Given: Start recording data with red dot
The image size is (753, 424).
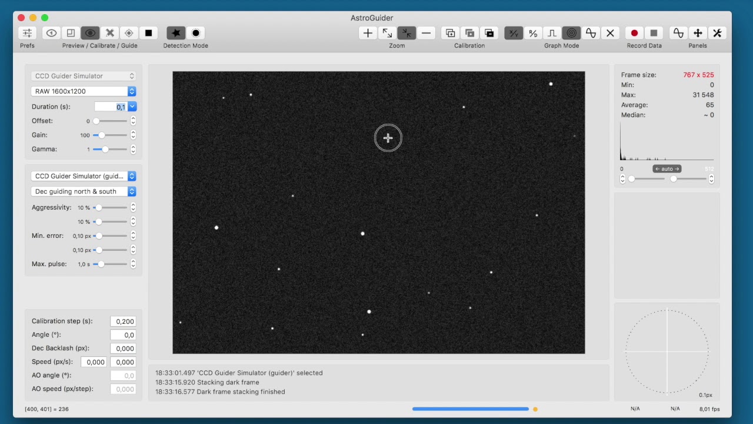Looking at the screenshot, I should 634,33.
